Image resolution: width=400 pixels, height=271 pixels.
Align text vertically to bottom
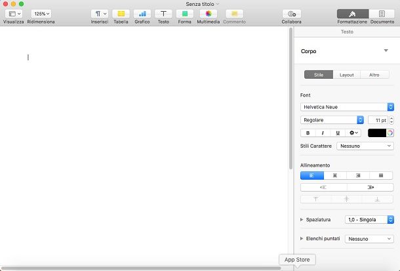point(377,199)
